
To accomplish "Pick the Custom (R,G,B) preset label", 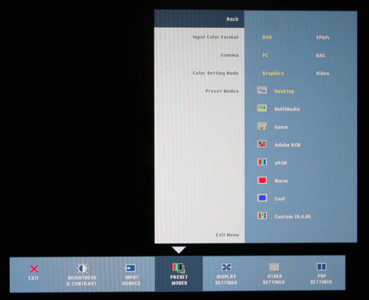I will point(292,217).
